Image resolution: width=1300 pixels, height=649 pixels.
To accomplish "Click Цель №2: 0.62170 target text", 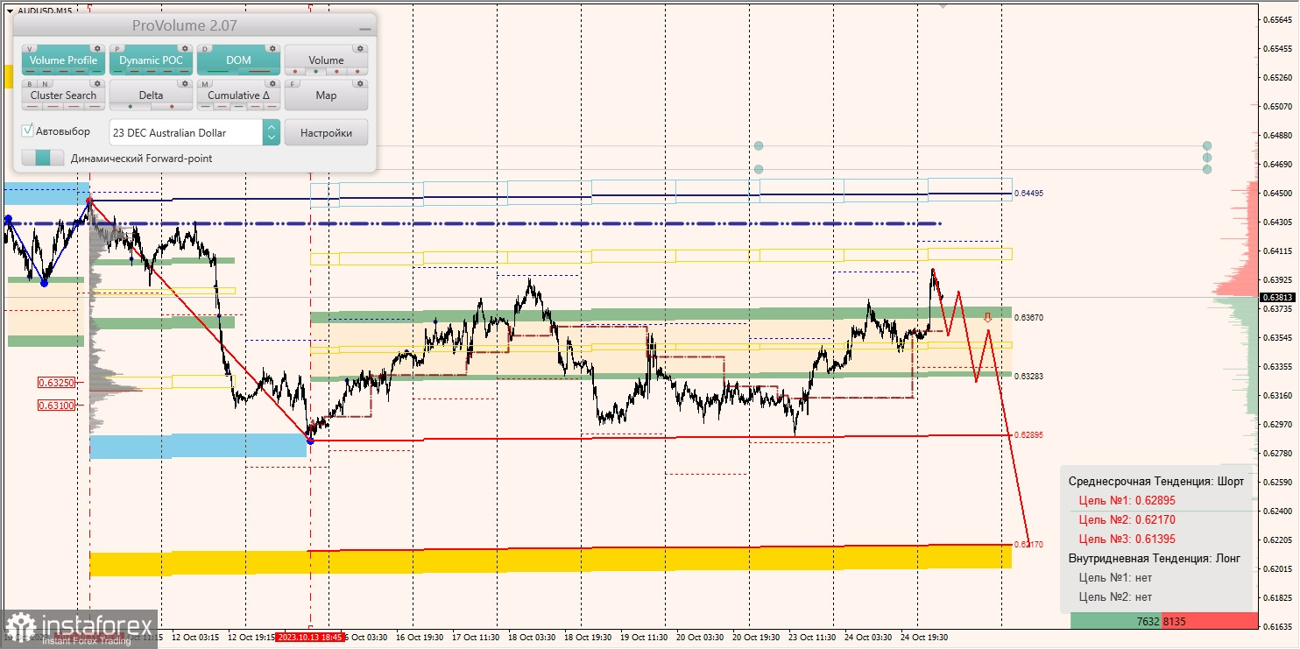I will pyautogui.click(x=1127, y=520).
